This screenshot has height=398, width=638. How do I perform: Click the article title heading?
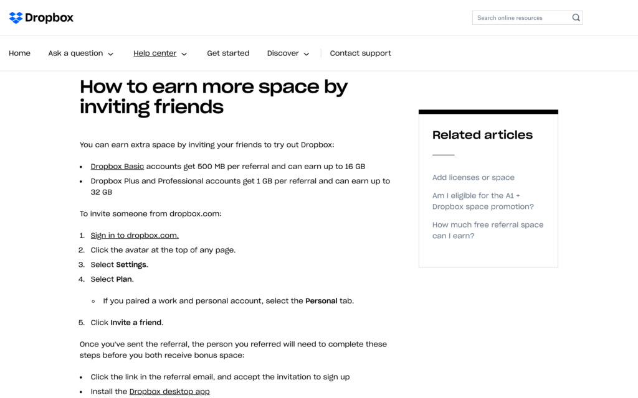[x=214, y=96]
